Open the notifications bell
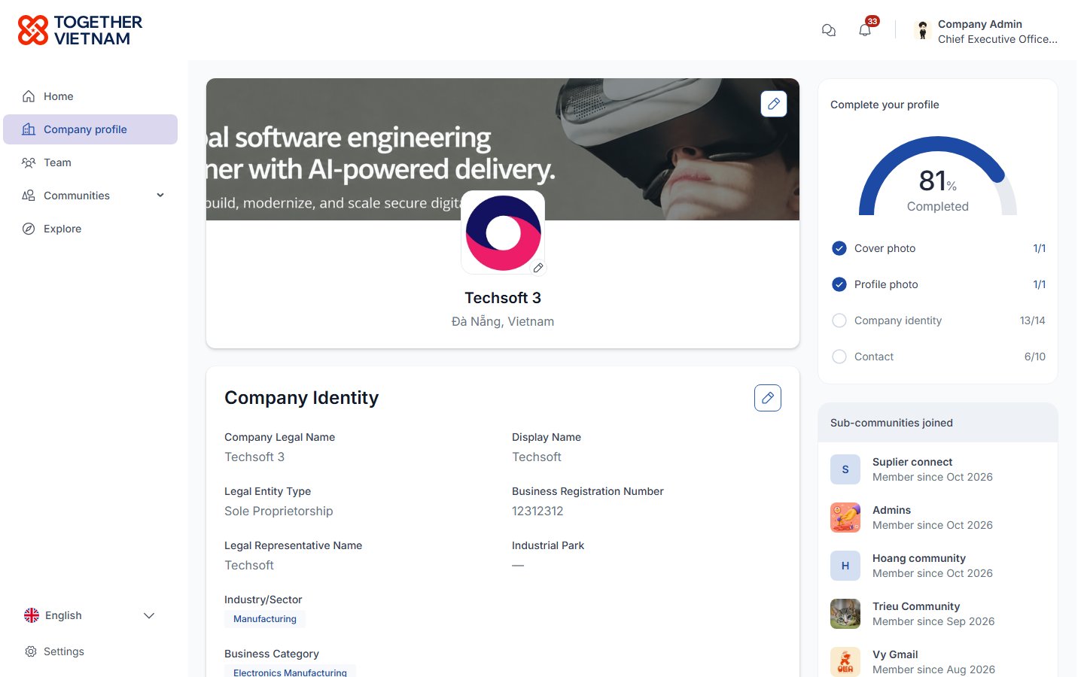Screen dimensions: 1084x677 pyautogui.click(x=865, y=30)
